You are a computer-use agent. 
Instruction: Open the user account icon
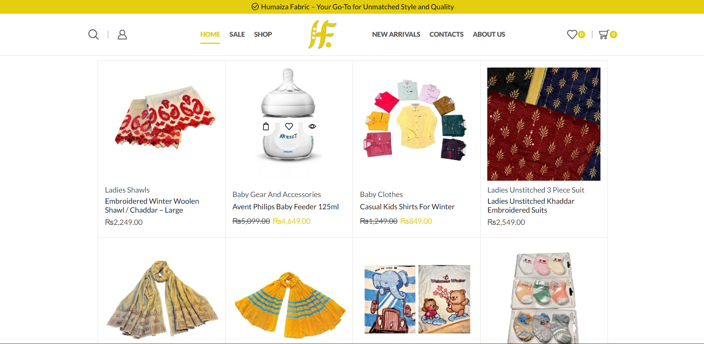(122, 35)
